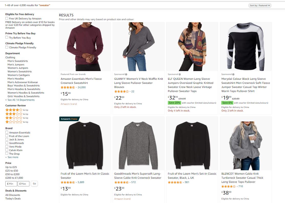Image resolution: width=285 pixels, height=203 pixels.
Task: Expand See more brands list
Action: (13, 157)
